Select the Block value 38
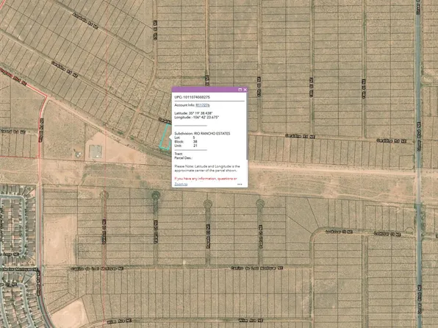 pyautogui.click(x=195, y=142)
